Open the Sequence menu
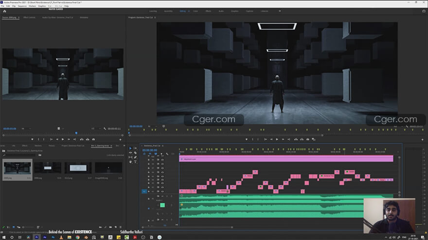This screenshot has width=428, height=240. pos(22,6)
